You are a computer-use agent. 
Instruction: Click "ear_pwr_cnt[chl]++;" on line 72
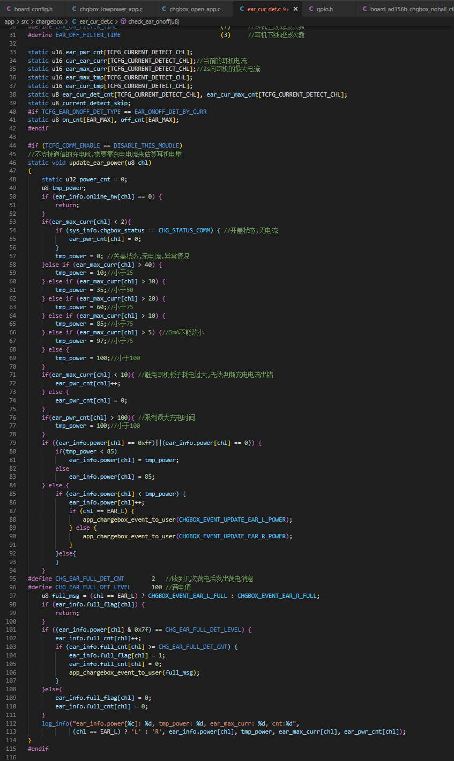tap(88, 384)
